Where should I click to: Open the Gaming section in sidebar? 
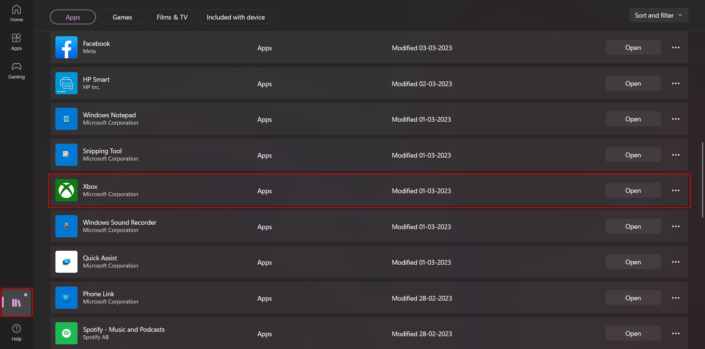tap(17, 71)
